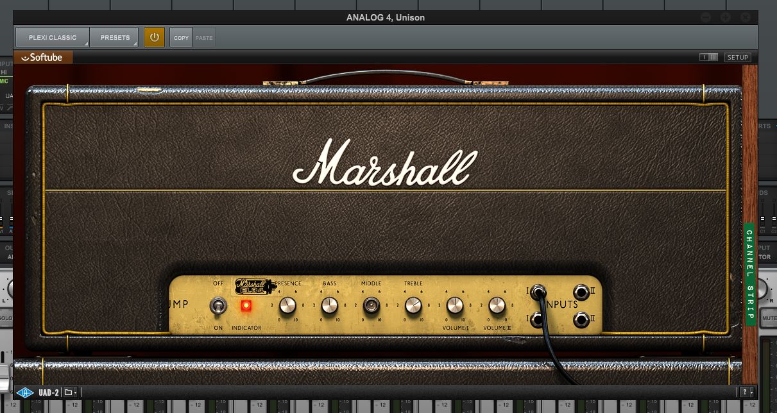
Task: Click the MIDDLE knob
Action: pyautogui.click(x=371, y=305)
